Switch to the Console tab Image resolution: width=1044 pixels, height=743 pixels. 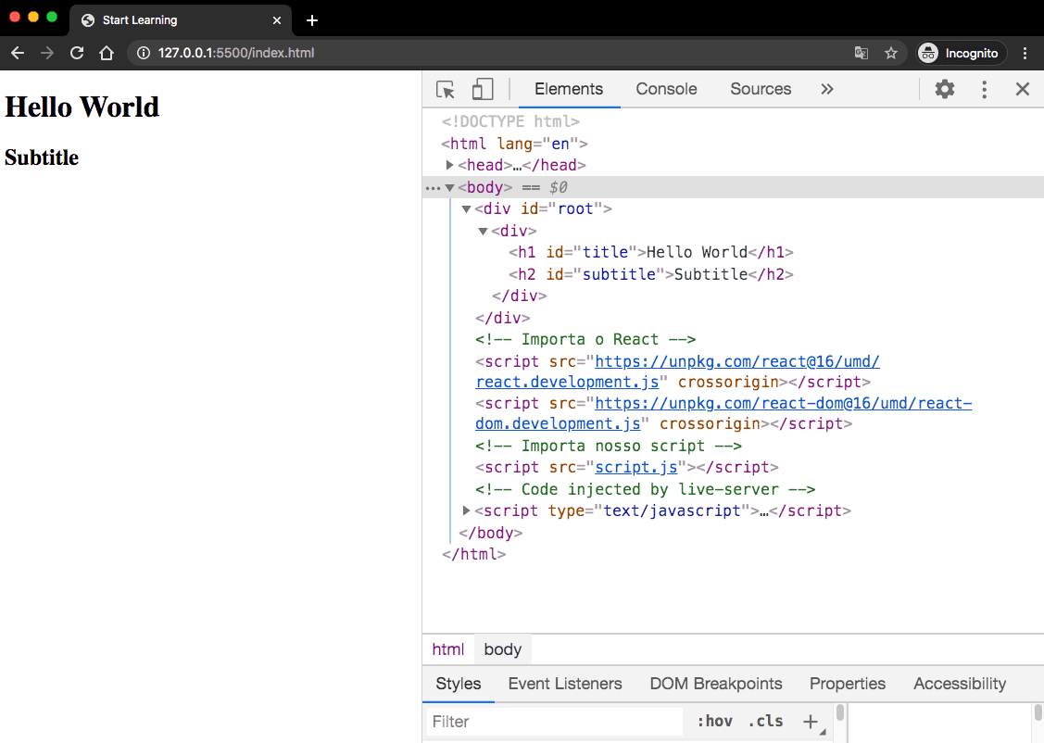[666, 89]
